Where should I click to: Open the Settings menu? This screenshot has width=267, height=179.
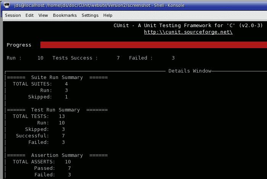[90, 15]
